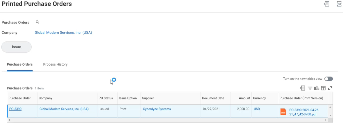Export page to Excel from the header
343x124 pixels.
coord(327,4)
